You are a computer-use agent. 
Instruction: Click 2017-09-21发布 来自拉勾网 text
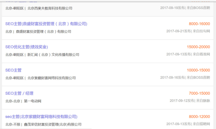point(188,31)
